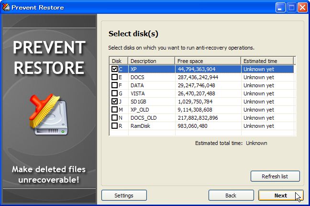This screenshot has height=206, width=310.
Task: Sort by the Description column header
Action: point(152,61)
